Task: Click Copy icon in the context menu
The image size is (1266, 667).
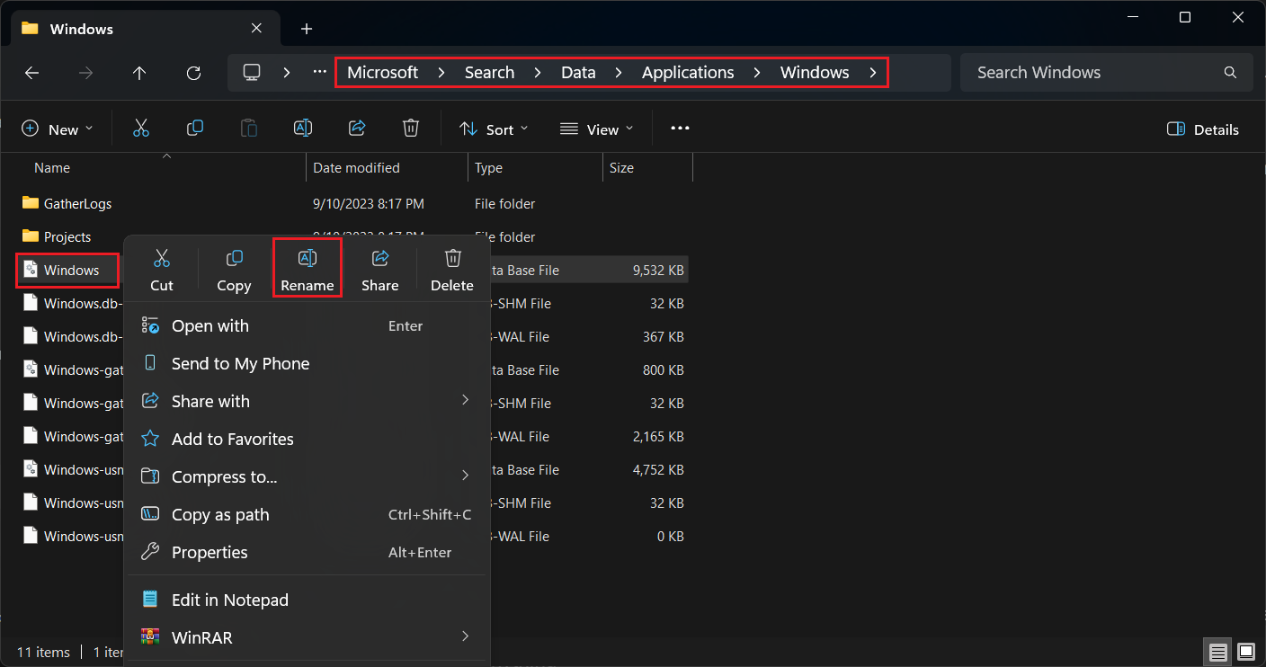Action: pos(234,270)
